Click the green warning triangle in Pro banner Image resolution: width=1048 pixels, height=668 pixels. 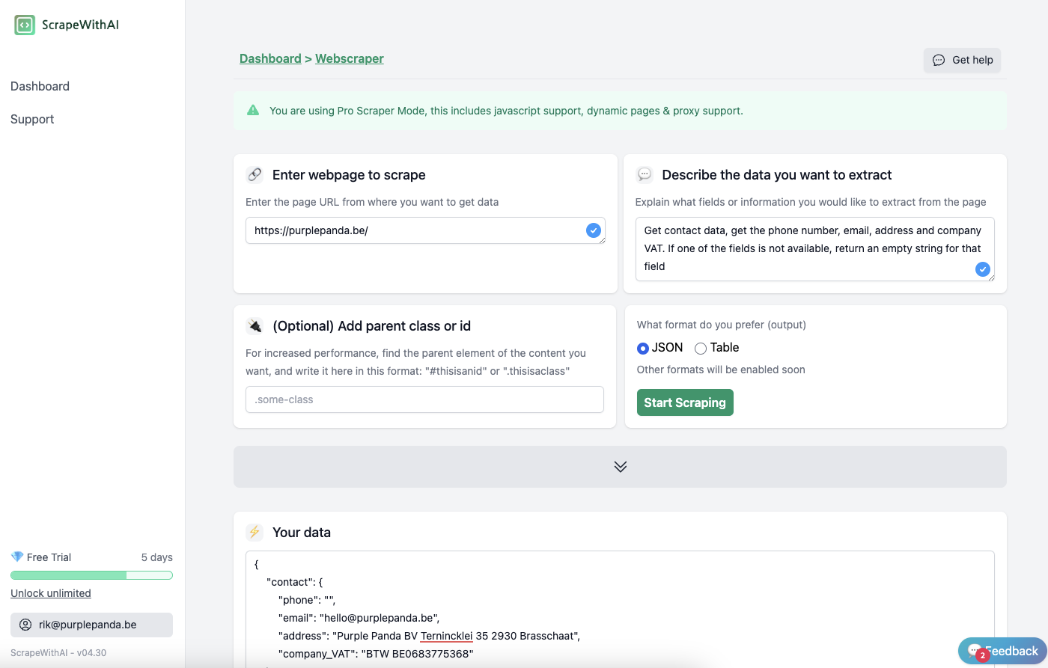point(253,111)
